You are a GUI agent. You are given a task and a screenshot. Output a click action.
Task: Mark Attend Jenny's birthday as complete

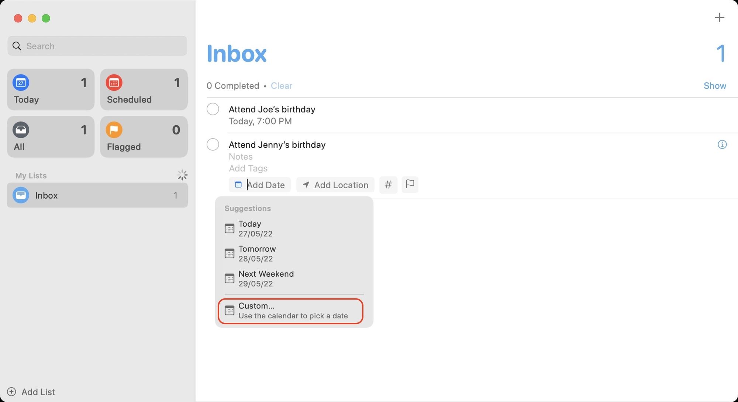click(213, 144)
